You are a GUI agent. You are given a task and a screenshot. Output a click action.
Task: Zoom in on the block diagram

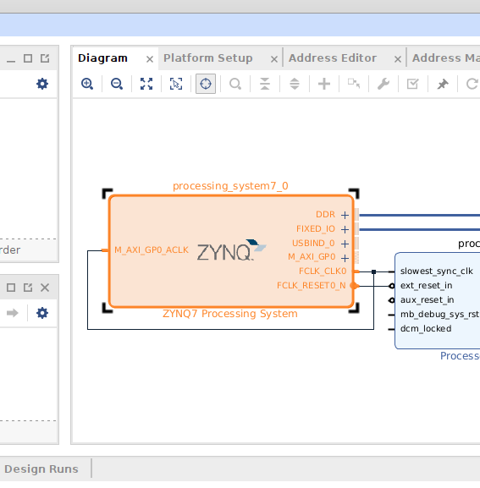[87, 84]
